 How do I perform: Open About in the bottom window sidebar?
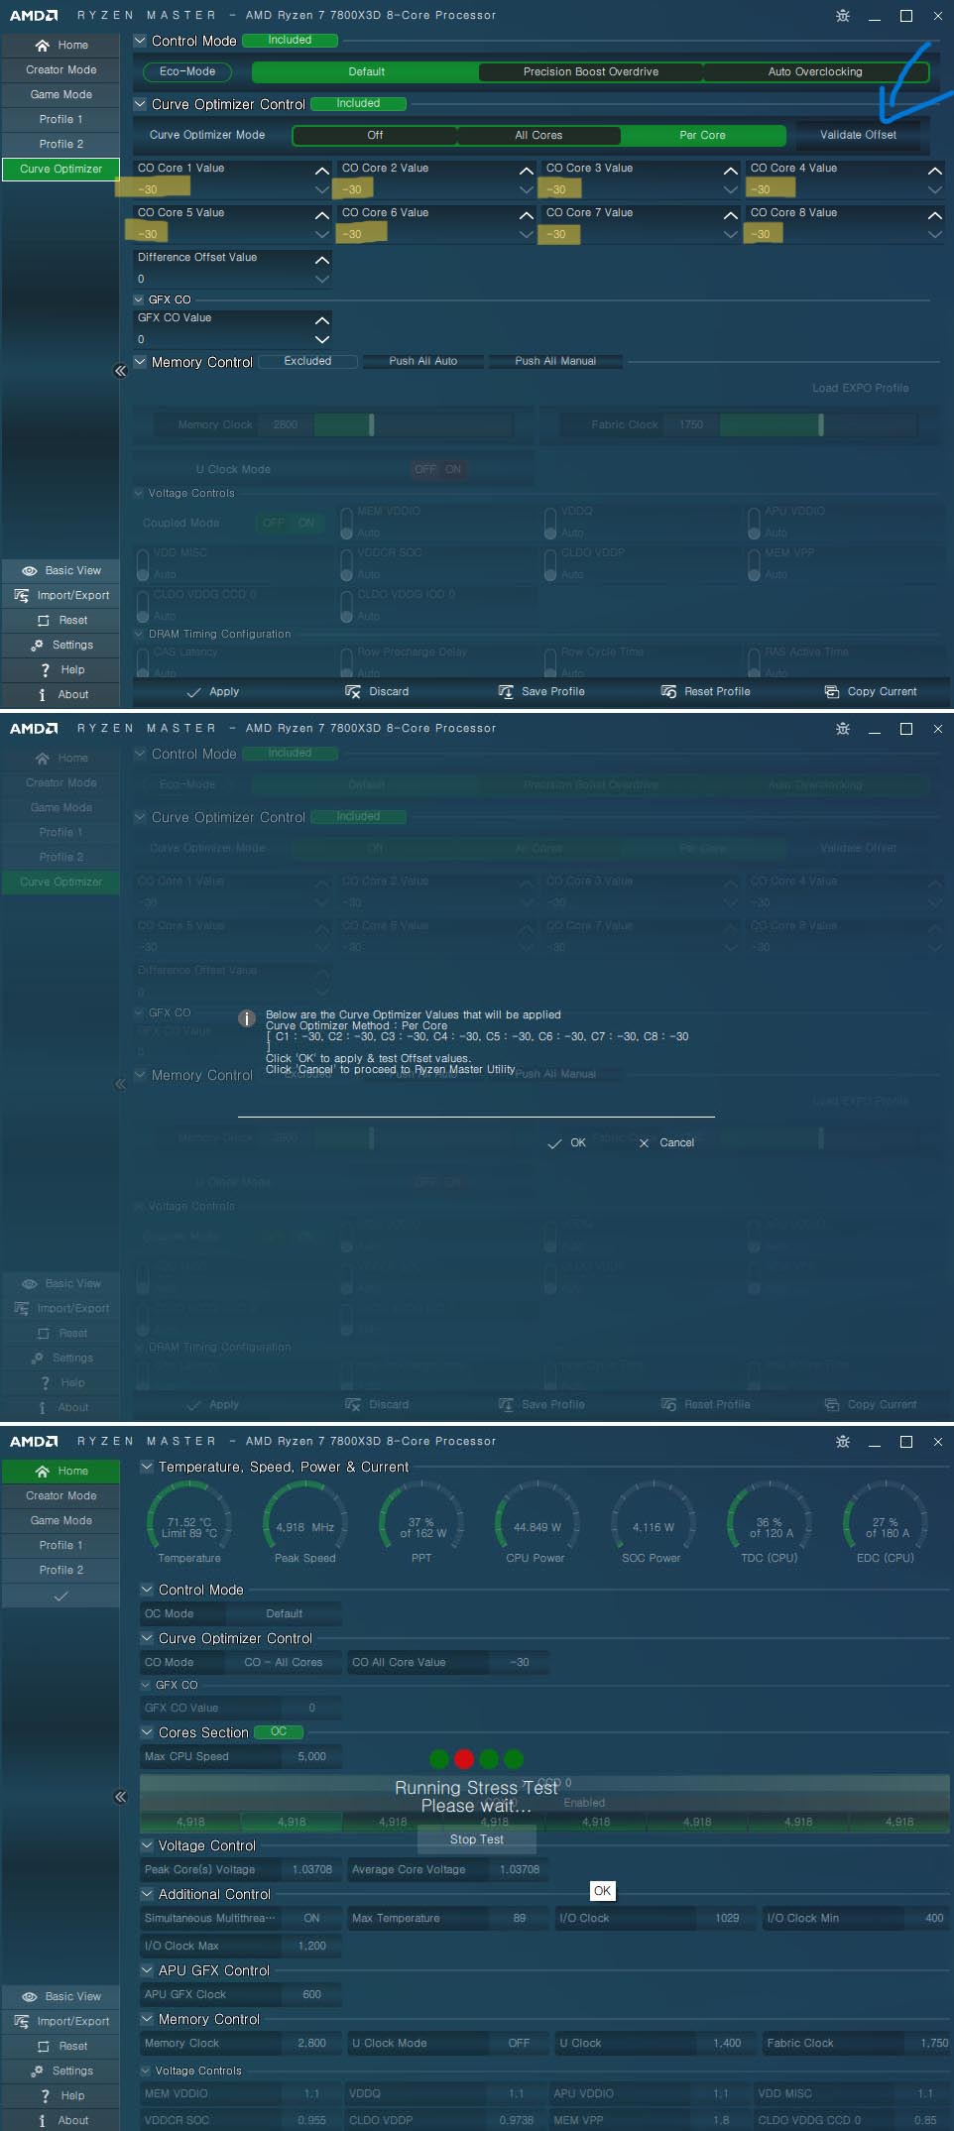pos(60,2120)
